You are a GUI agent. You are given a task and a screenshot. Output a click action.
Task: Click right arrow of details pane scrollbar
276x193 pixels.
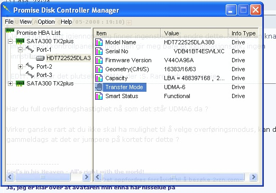(253, 177)
